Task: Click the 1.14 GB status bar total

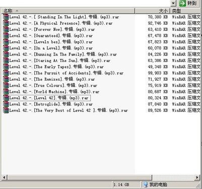Action: point(121,184)
